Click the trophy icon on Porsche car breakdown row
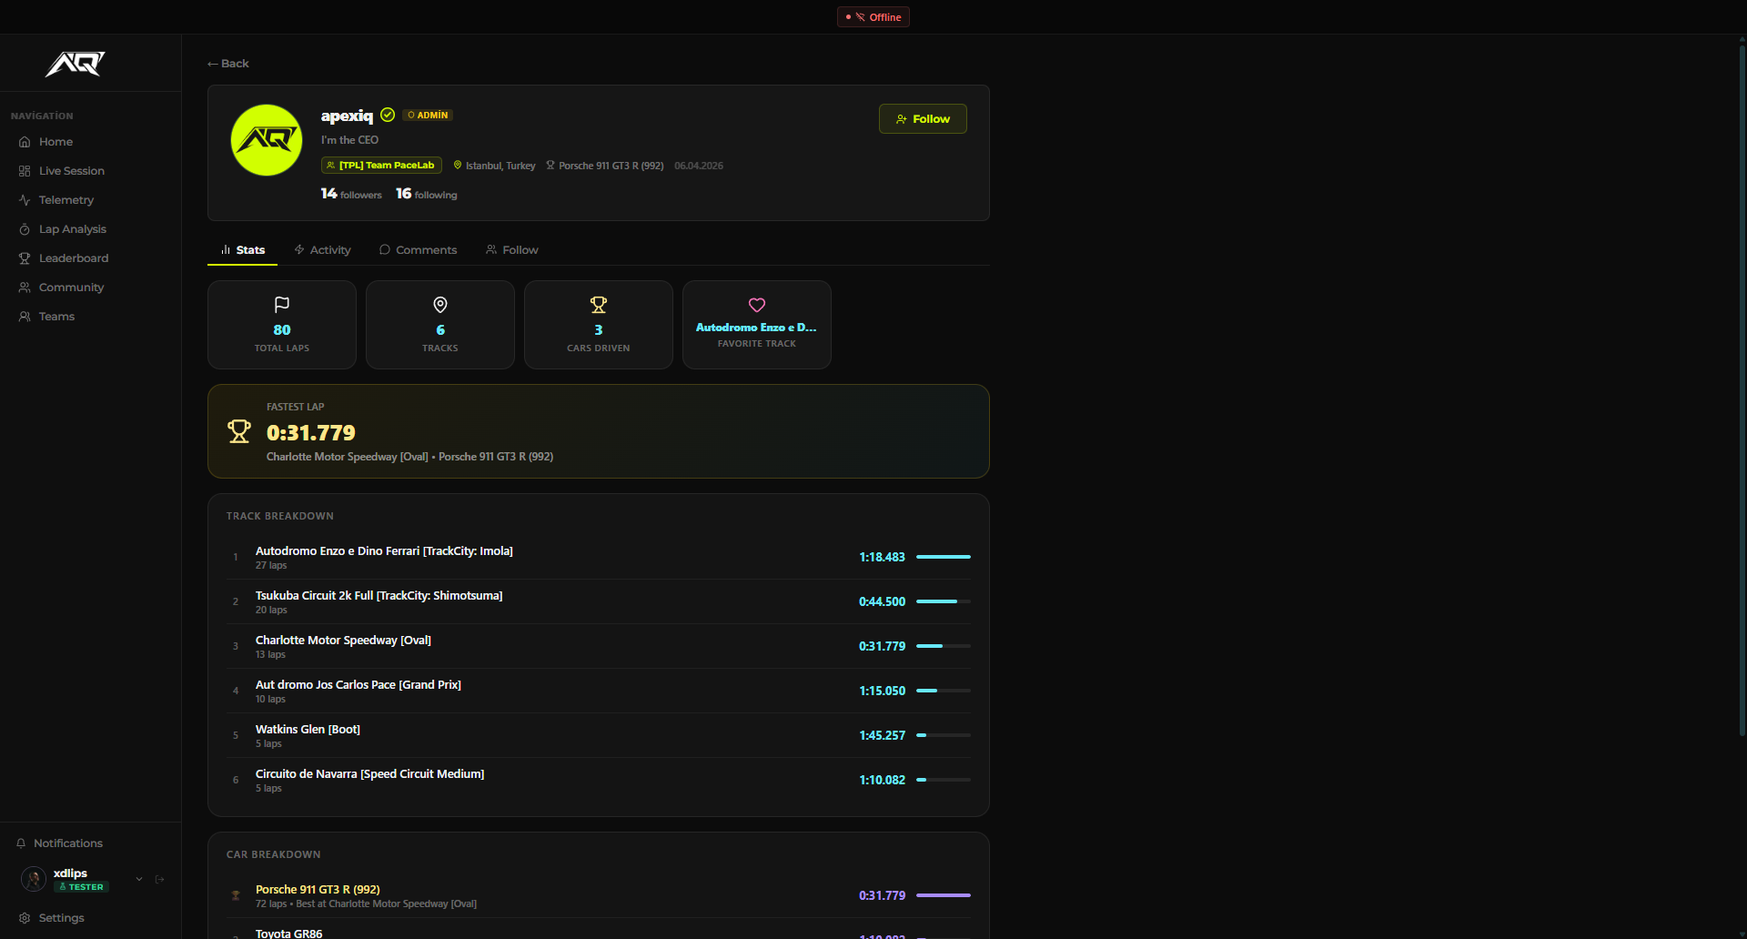The image size is (1747, 939). pyautogui.click(x=236, y=895)
